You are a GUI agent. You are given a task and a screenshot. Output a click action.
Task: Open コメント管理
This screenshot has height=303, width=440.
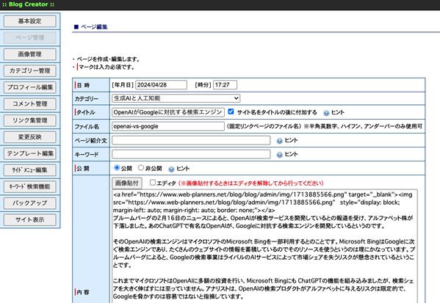29,104
